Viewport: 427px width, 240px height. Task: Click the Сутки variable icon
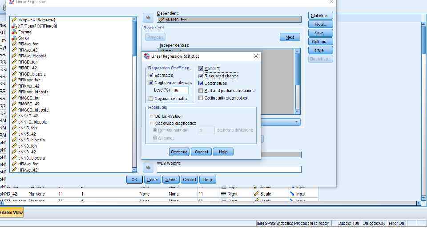(x=14, y=38)
